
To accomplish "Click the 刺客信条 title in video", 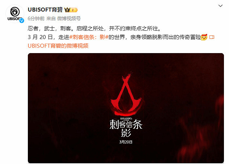I will 126,124.
